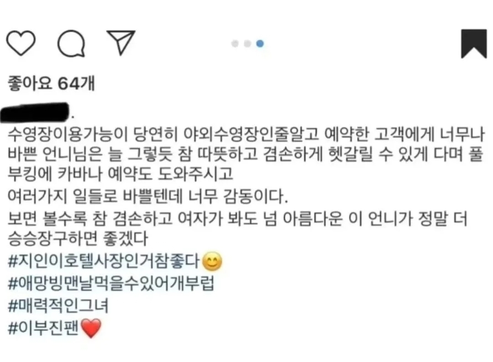Open hashtag #애망빙맨날먹을수있어개부럽
The width and height of the screenshot is (493, 362).
click(x=111, y=283)
